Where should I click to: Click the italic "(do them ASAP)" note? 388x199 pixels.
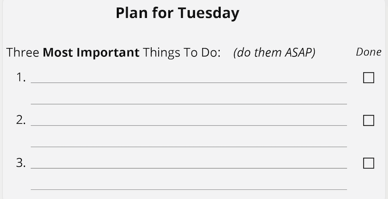coord(274,52)
